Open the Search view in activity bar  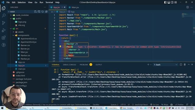[4, 16]
